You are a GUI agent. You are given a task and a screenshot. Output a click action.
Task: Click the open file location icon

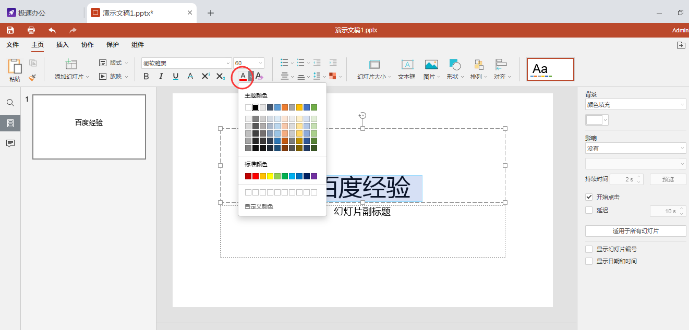pyautogui.click(x=681, y=45)
